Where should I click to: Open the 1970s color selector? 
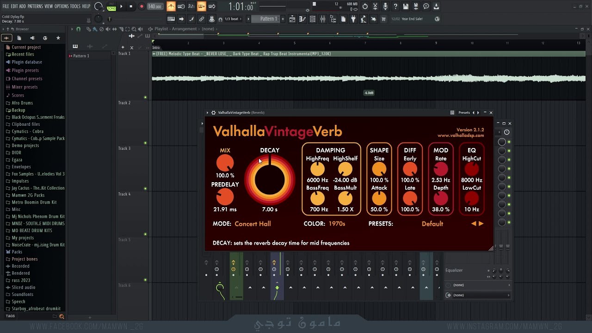tap(337, 224)
